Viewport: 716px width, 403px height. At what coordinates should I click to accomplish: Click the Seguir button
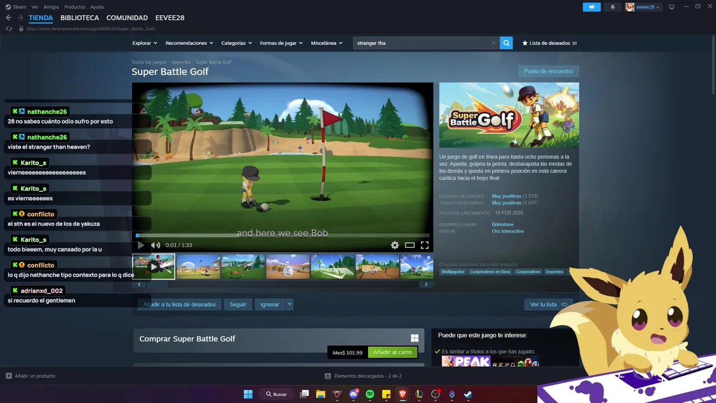click(238, 304)
